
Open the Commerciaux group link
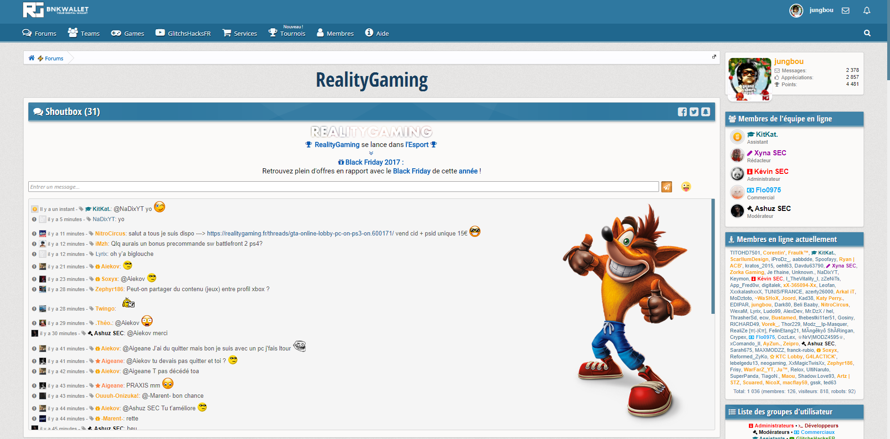pos(818,432)
